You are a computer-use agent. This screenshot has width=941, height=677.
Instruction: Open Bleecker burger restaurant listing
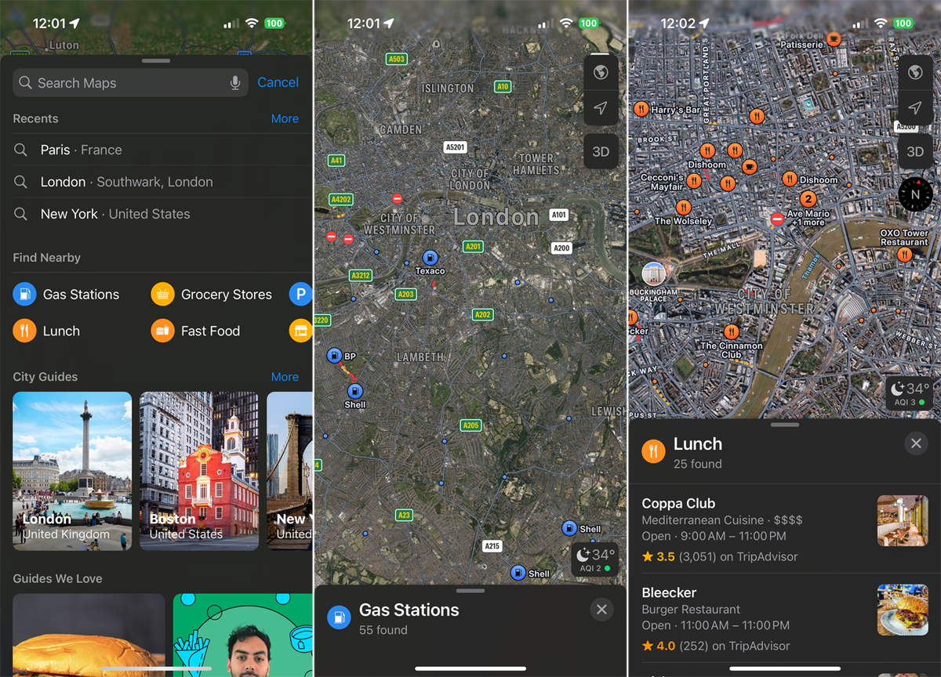[x=785, y=618]
